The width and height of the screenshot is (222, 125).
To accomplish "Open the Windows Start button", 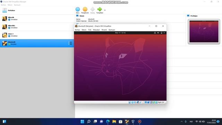I will (x=82, y=122).
